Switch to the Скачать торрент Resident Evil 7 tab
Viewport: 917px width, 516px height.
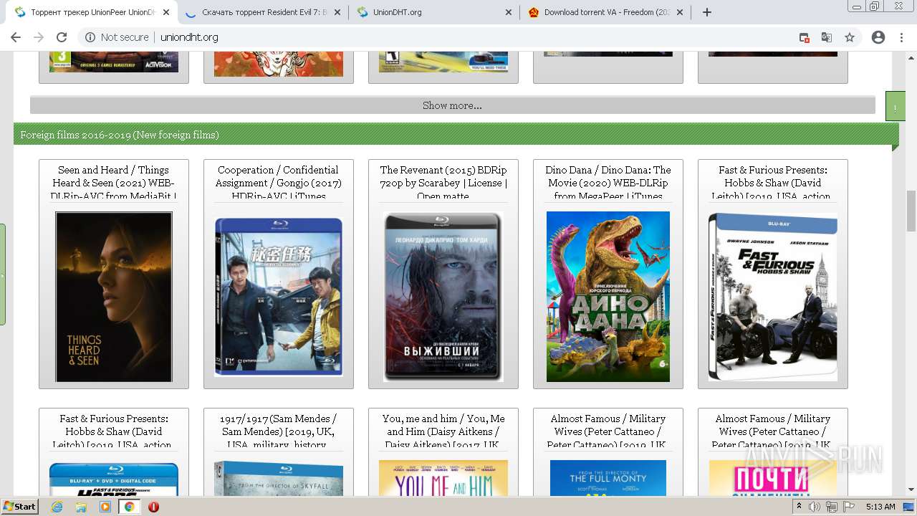pyautogui.click(x=263, y=12)
